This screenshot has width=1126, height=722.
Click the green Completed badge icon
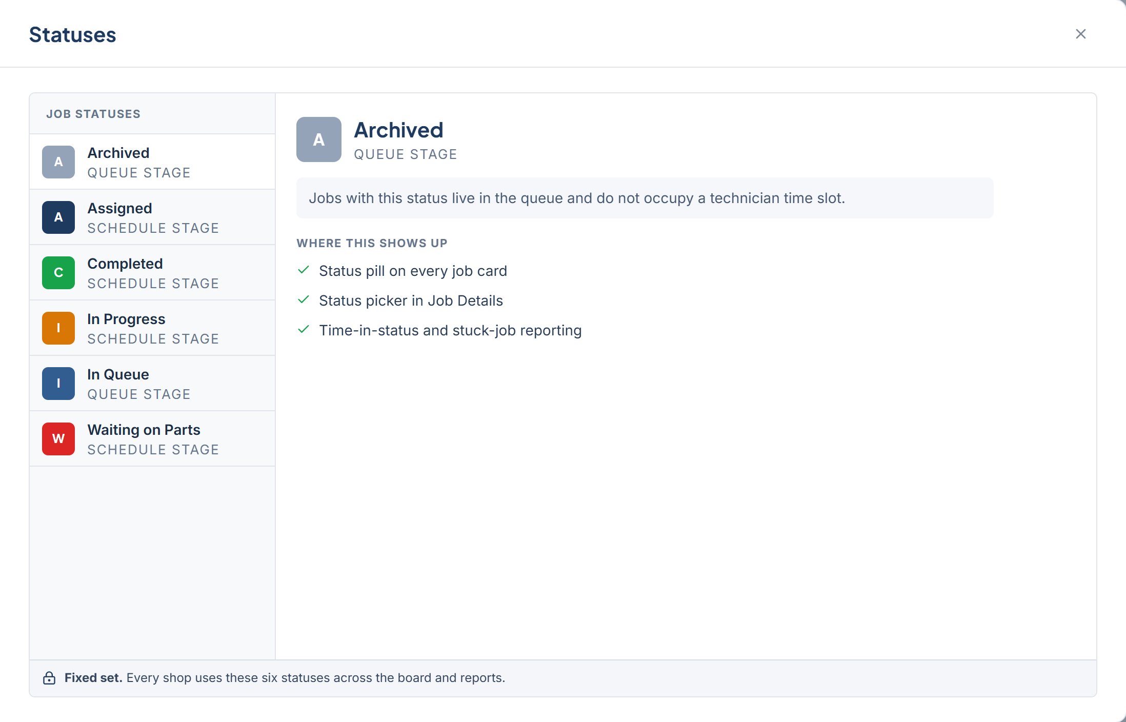58,273
